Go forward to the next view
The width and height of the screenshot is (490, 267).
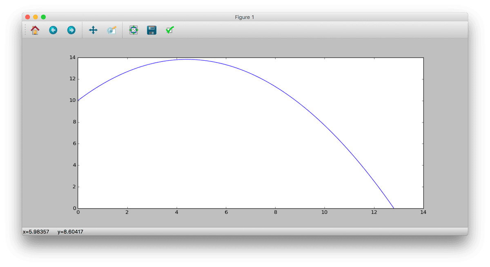coord(71,30)
